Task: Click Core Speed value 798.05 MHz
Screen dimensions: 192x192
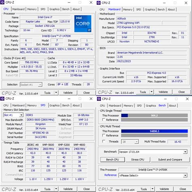Action: 32,62
